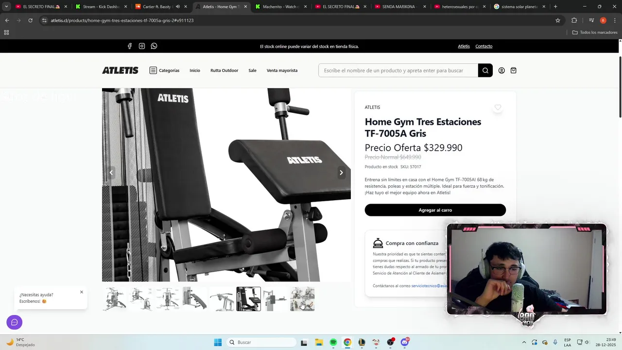Image resolution: width=622 pixels, height=350 pixels.
Task: Open the Atletis Instagram icon
Action: click(142, 46)
